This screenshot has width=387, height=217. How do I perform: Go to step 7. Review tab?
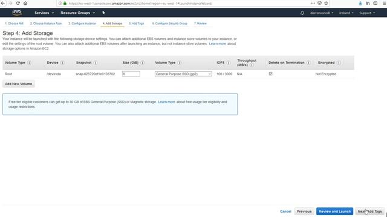point(200,24)
